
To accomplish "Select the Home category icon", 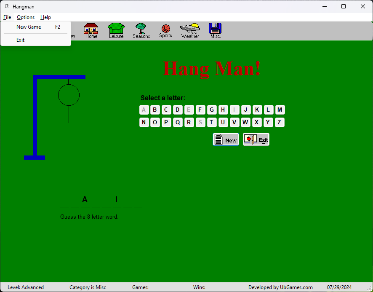I will point(91,30).
